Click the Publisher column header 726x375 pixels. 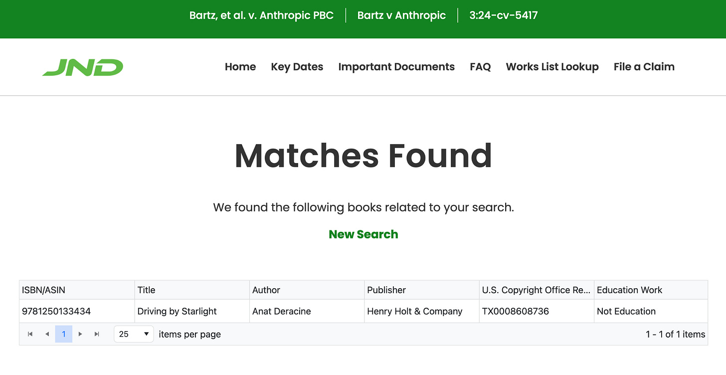click(x=422, y=290)
